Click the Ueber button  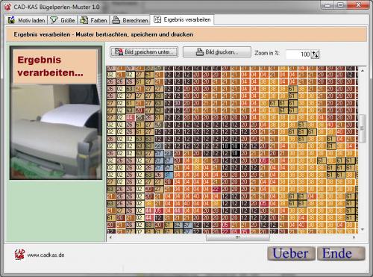click(x=291, y=253)
